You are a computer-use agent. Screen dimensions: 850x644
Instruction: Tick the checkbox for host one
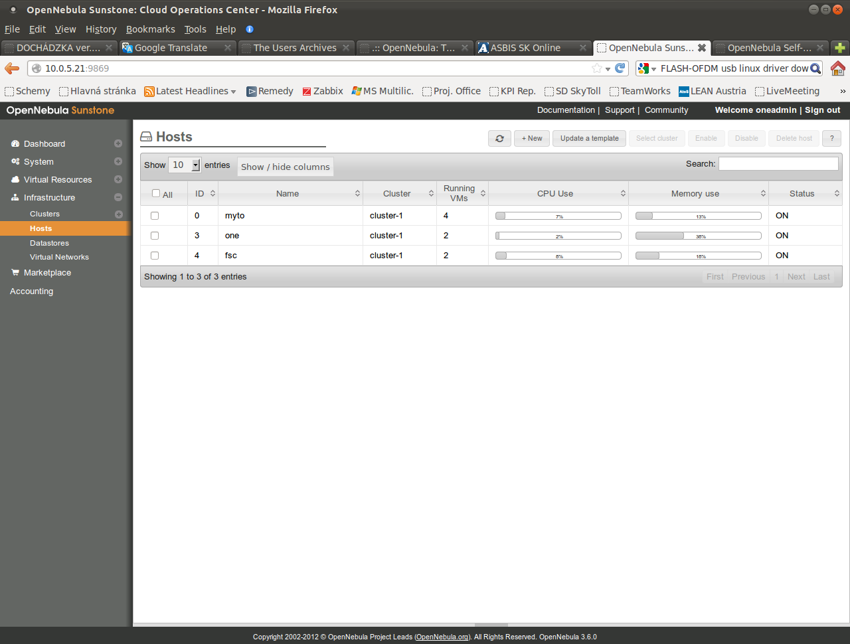155,236
